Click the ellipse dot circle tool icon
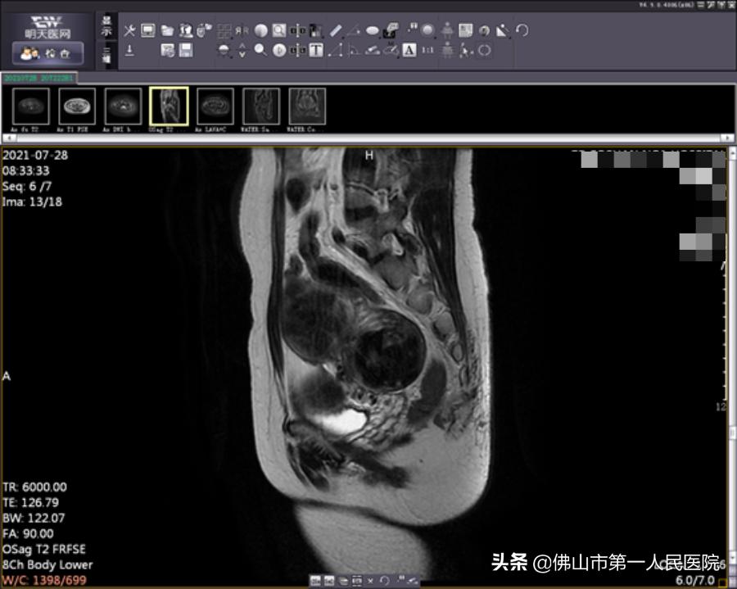The image size is (737, 589). click(x=427, y=30)
